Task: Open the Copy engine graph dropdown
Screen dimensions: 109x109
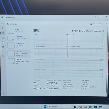Action: (71, 35)
